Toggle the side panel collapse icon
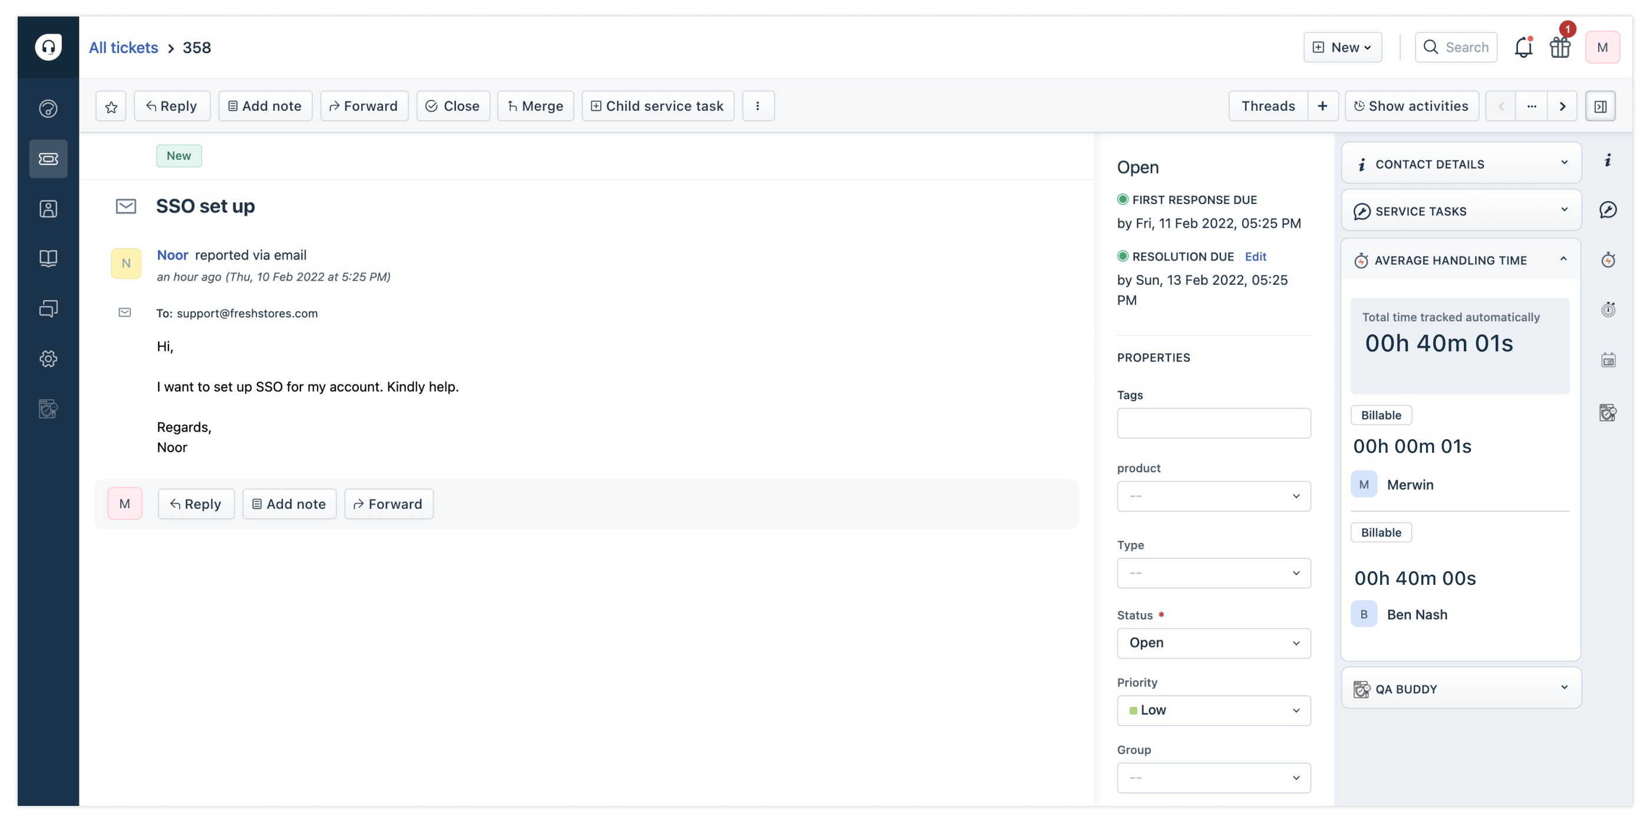The width and height of the screenshot is (1650, 823). click(1600, 106)
